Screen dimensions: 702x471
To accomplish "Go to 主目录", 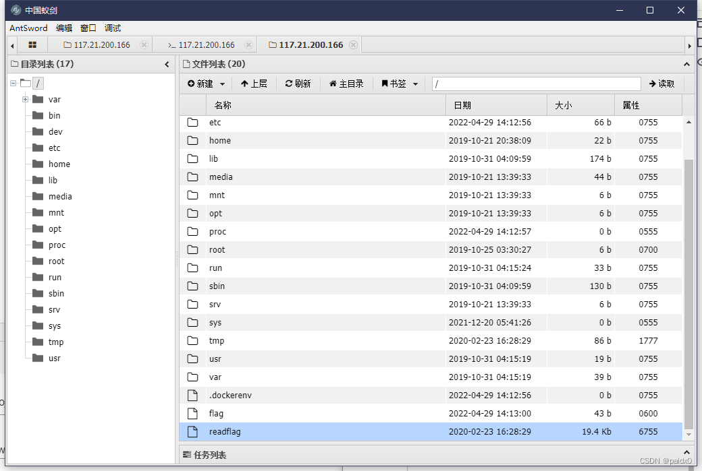I will click(346, 84).
